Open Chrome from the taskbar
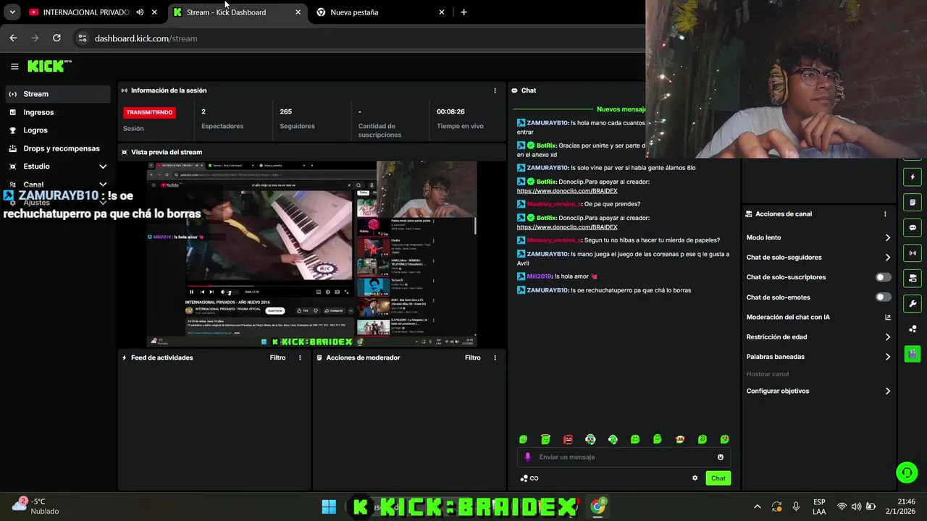This screenshot has width=927, height=521. pyautogui.click(x=597, y=507)
